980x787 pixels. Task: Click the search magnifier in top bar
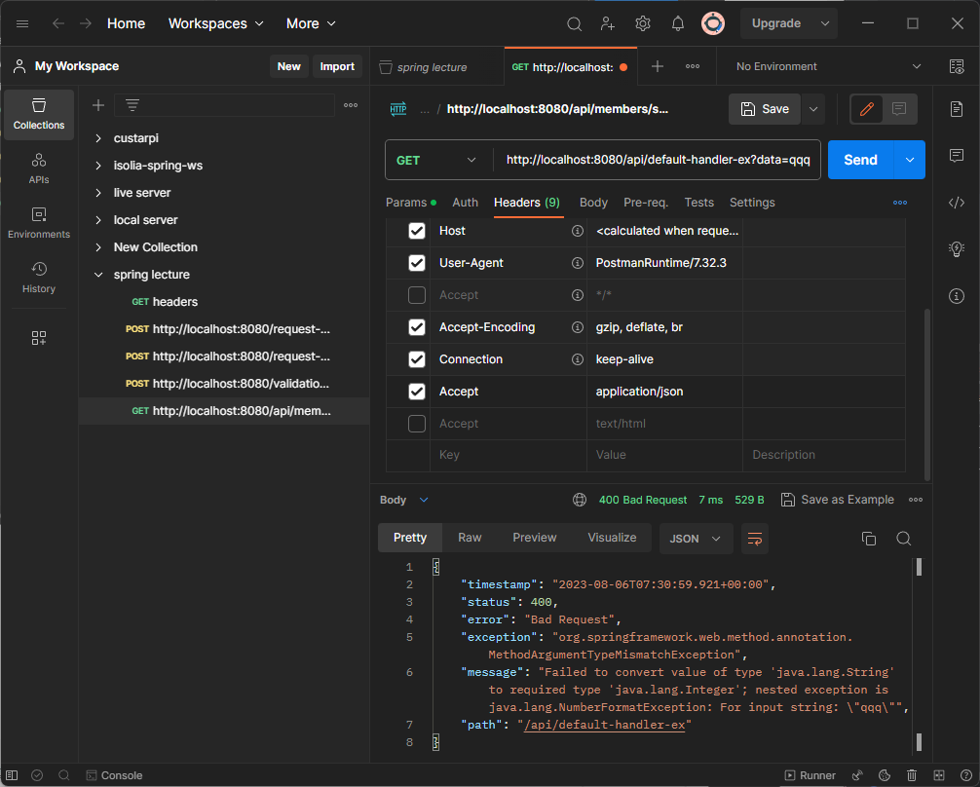(x=574, y=23)
